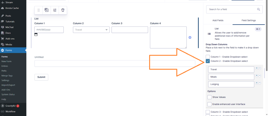This screenshot has height=116, width=268.
Task: Select the highlighted Forms menu item
Action: (13, 50)
